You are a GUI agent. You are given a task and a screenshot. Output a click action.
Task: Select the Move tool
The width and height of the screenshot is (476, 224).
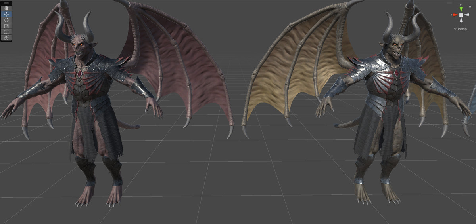point(6,14)
